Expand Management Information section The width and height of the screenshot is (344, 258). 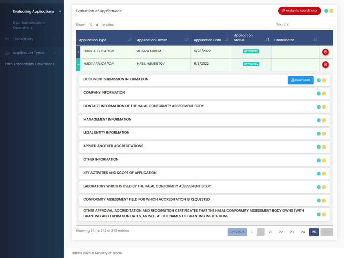coord(204,120)
